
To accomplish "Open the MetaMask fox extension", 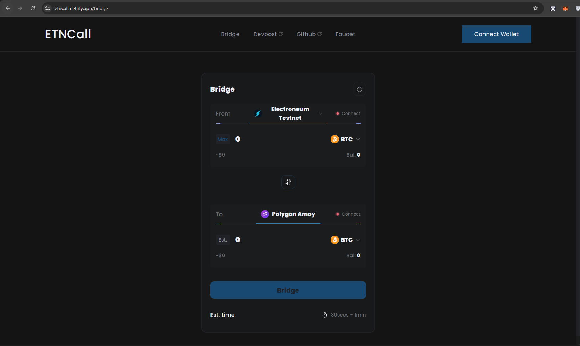I will point(565,8).
